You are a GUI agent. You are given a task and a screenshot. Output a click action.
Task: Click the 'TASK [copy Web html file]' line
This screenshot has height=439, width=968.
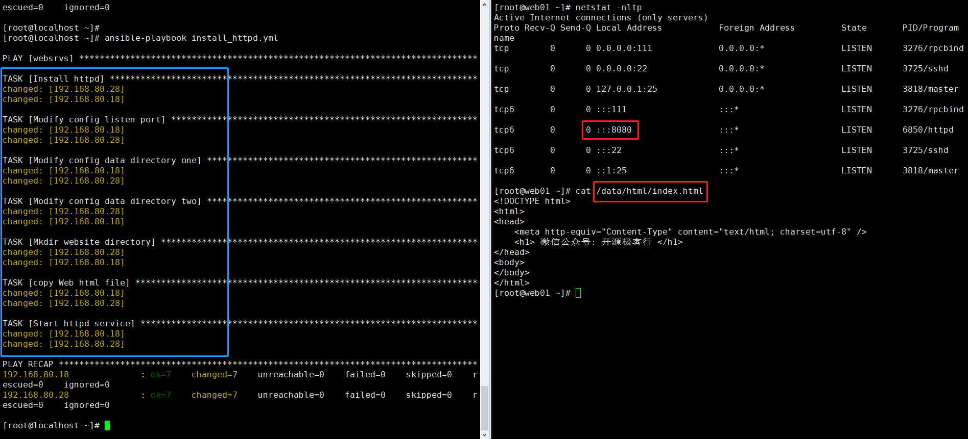(x=240, y=283)
